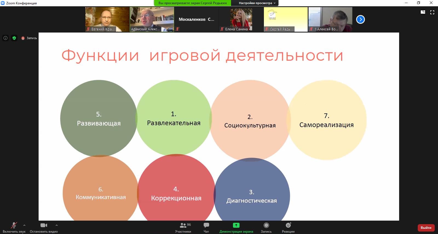Click the green Share Screen icon
Image resolution: width=438 pixels, height=234 pixels.
(236, 226)
